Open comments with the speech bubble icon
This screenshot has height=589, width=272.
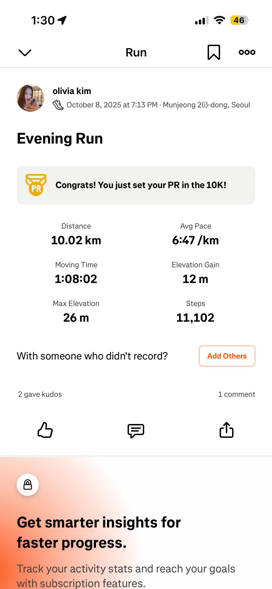click(136, 431)
